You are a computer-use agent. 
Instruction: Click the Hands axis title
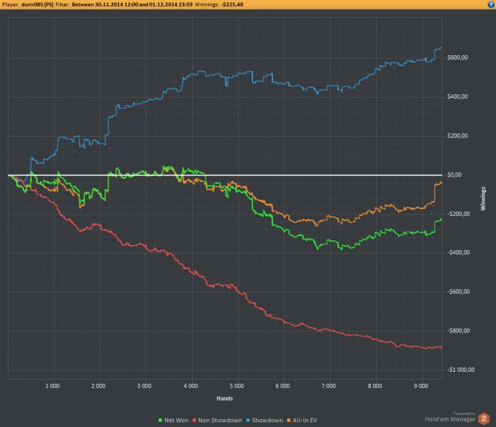pyautogui.click(x=225, y=399)
